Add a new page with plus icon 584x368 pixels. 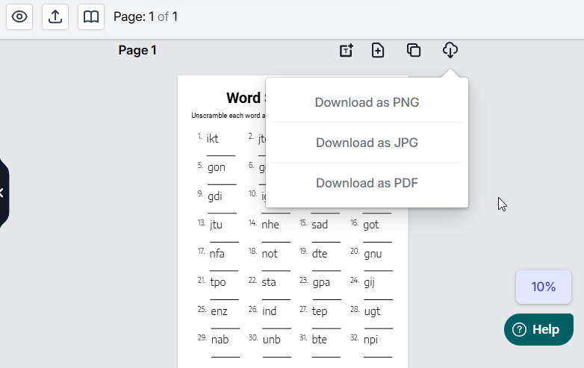(378, 51)
